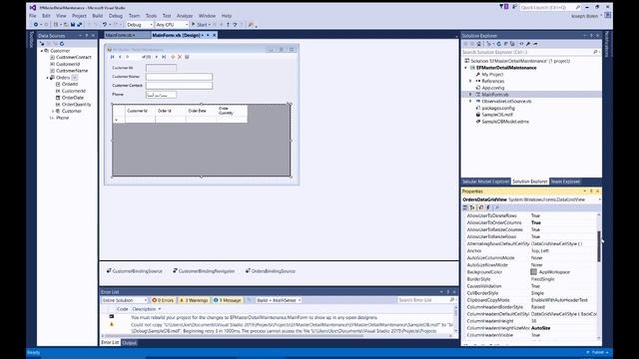Viewport: 639px width, 359px height.
Task: Open the Window menu
Action: tap(207, 16)
